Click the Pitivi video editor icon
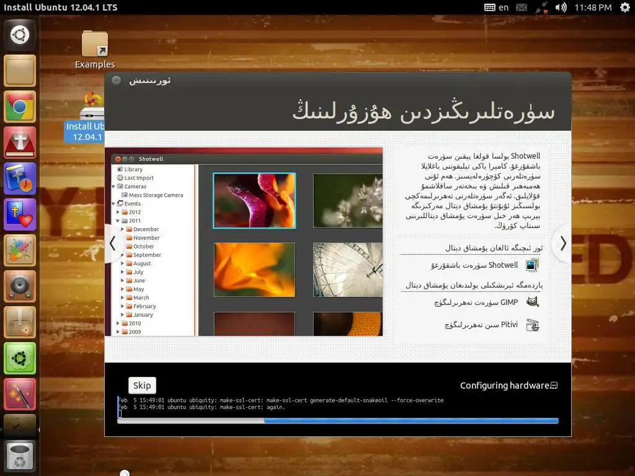The width and height of the screenshot is (635, 476). point(532,325)
